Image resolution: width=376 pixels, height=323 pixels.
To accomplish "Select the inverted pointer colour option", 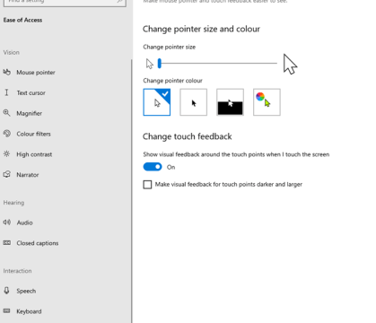I will coord(230,102).
